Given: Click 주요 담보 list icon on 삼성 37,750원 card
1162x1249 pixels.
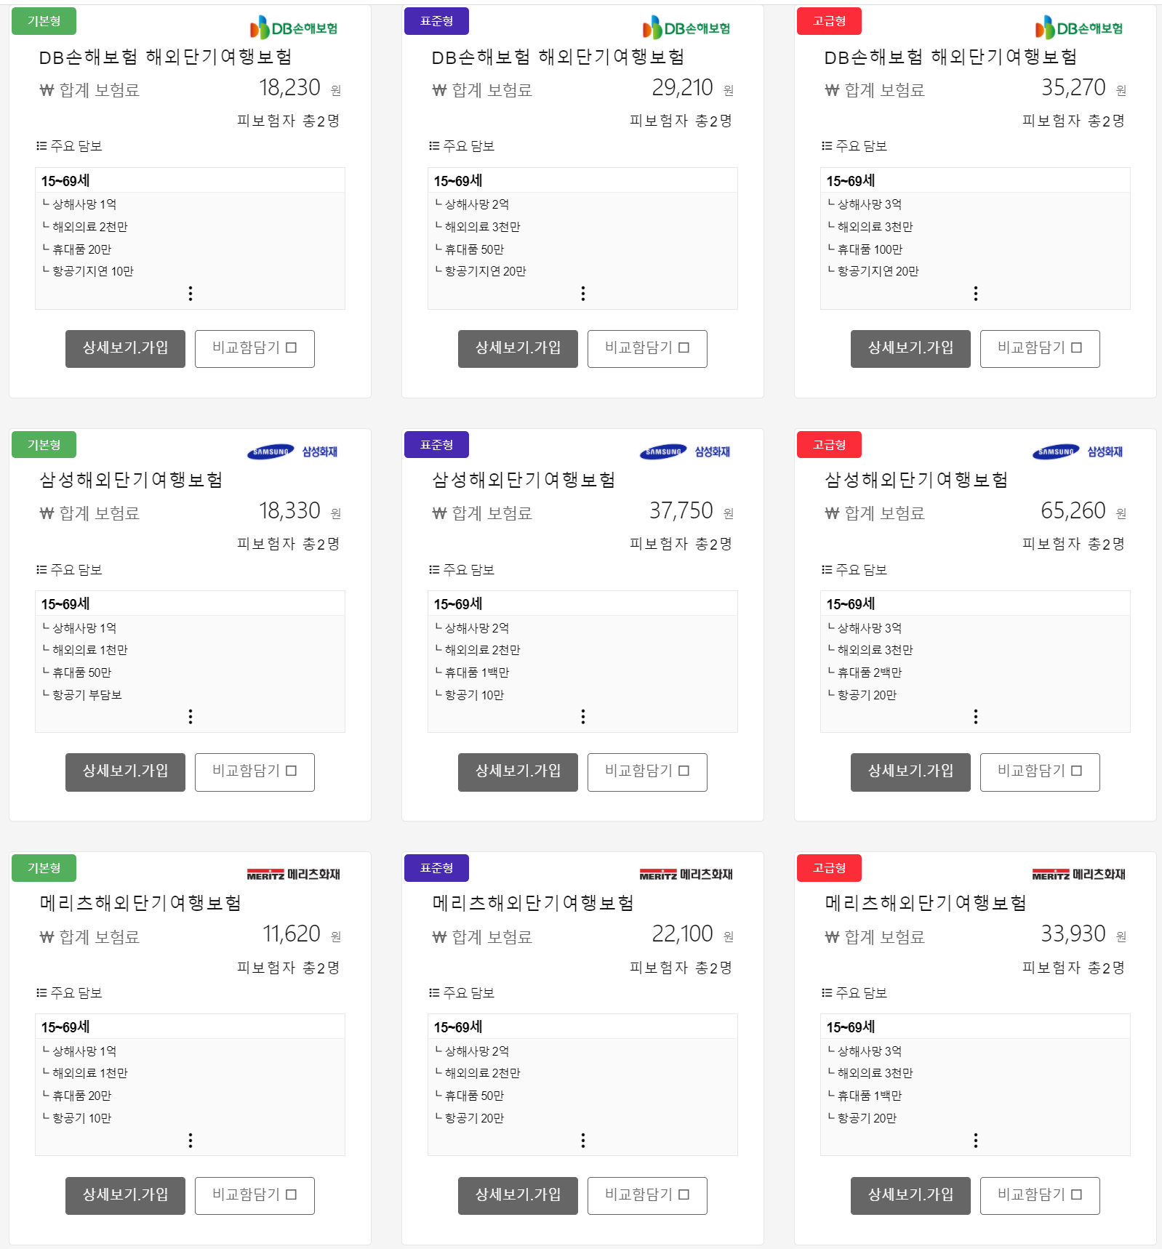Looking at the screenshot, I should pos(434,569).
